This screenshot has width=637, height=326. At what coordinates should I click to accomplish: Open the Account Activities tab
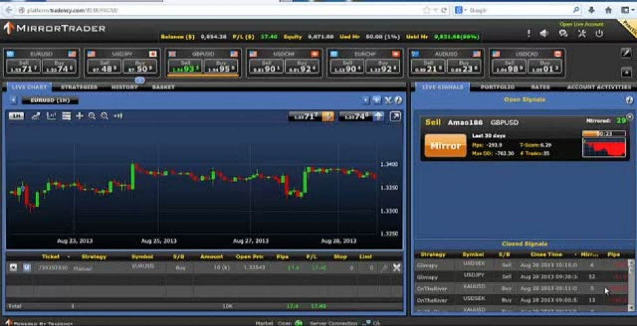click(x=599, y=87)
